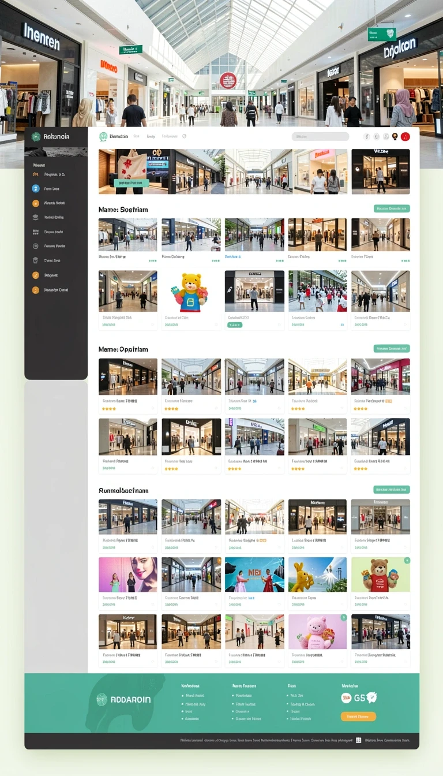This screenshot has height=776, width=443.
Task: Click the green button beside Mame: Oppirlam heading
Action: [392, 349]
